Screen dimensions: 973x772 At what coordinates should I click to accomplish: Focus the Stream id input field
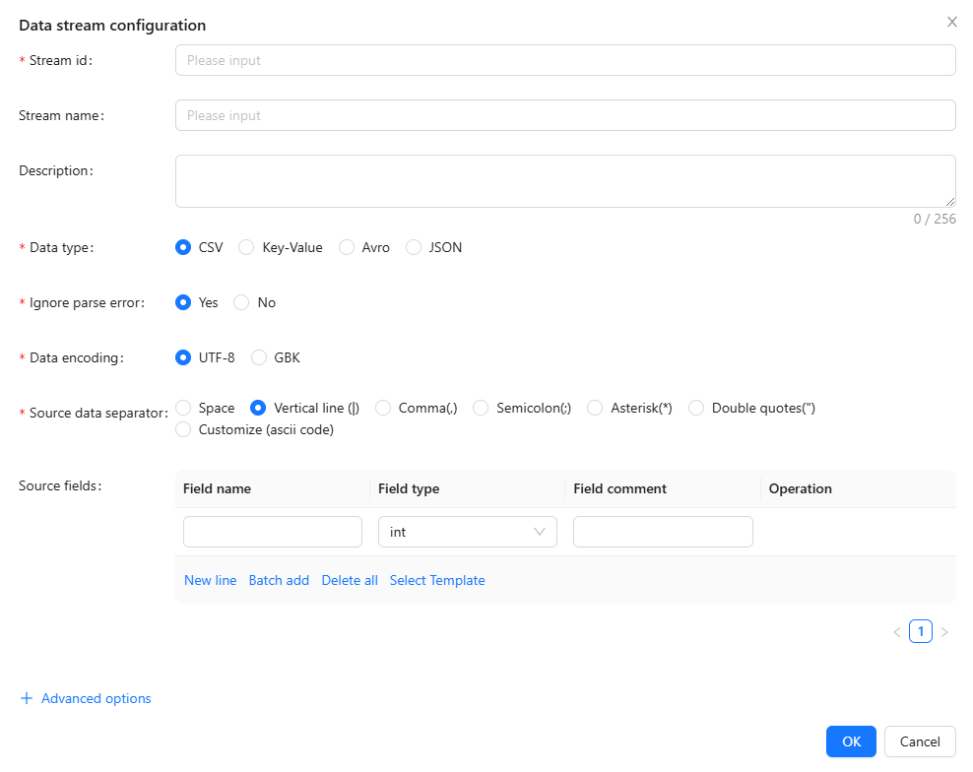(x=564, y=60)
